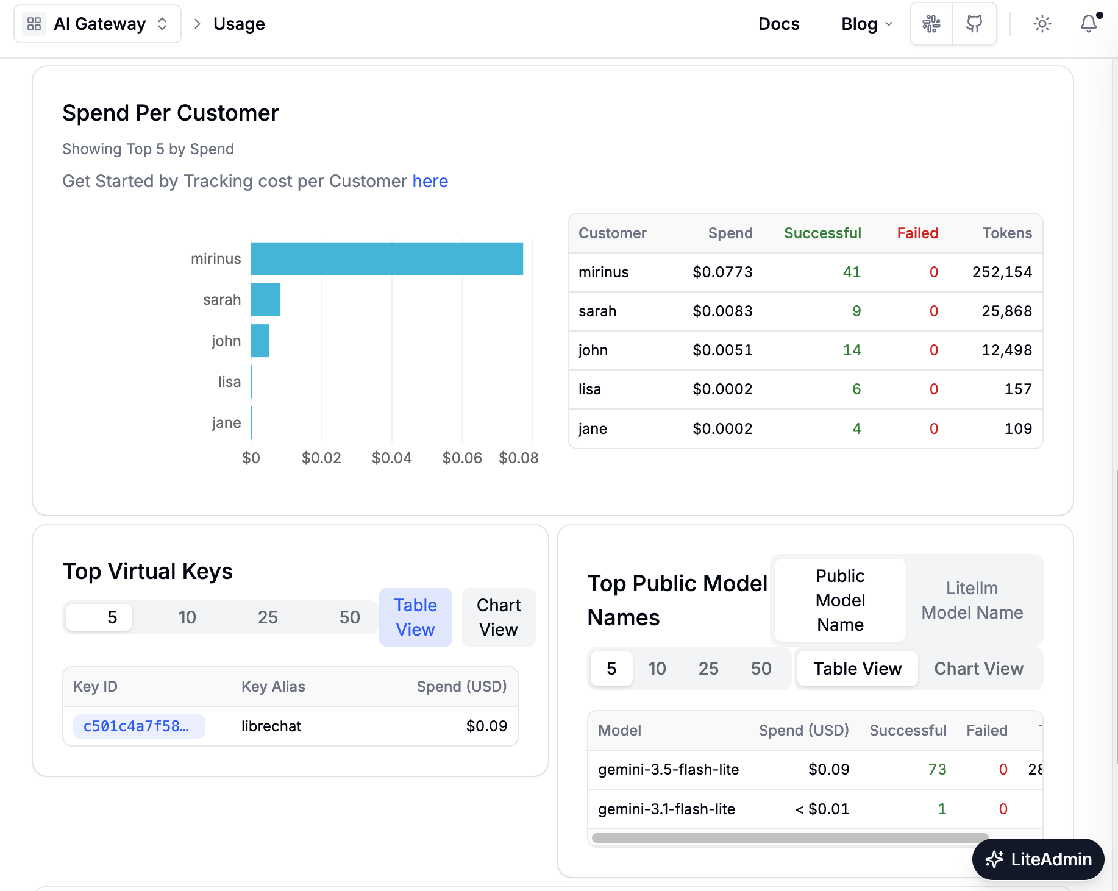1118x891 pixels.
Task: Select 50 rows in Top Virtual Keys
Action: (x=349, y=617)
